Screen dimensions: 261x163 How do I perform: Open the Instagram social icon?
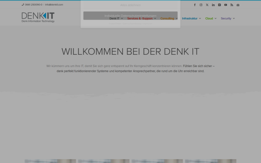tap(201, 5)
